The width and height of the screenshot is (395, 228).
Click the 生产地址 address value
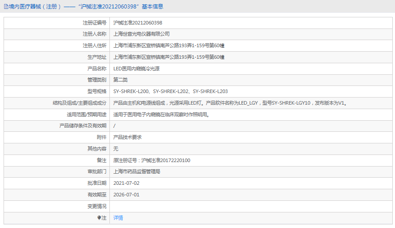click(x=169, y=57)
